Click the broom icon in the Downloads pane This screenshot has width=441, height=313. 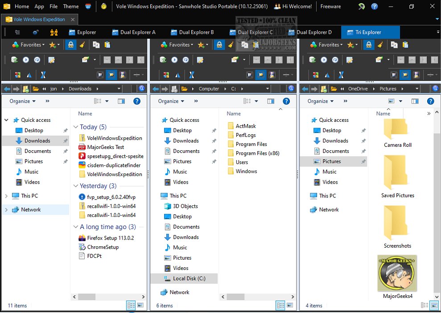pyautogui.click(x=82, y=44)
